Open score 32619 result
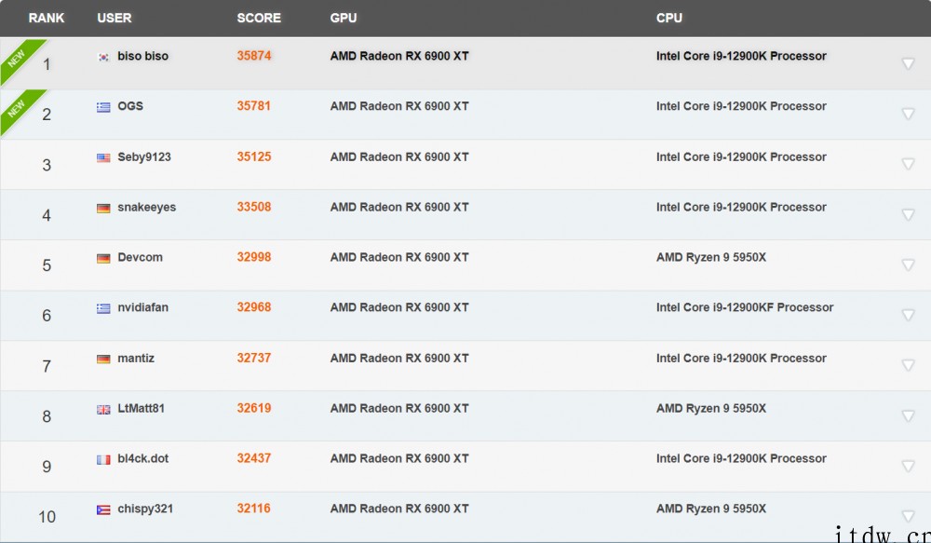Viewport: 931px width, 543px height. tap(254, 408)
